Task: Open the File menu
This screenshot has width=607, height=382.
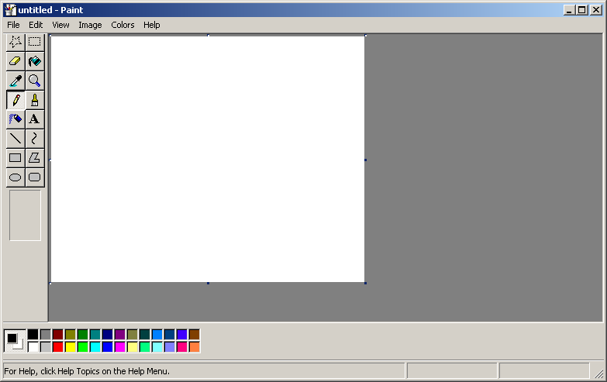Action: point(13,25)
